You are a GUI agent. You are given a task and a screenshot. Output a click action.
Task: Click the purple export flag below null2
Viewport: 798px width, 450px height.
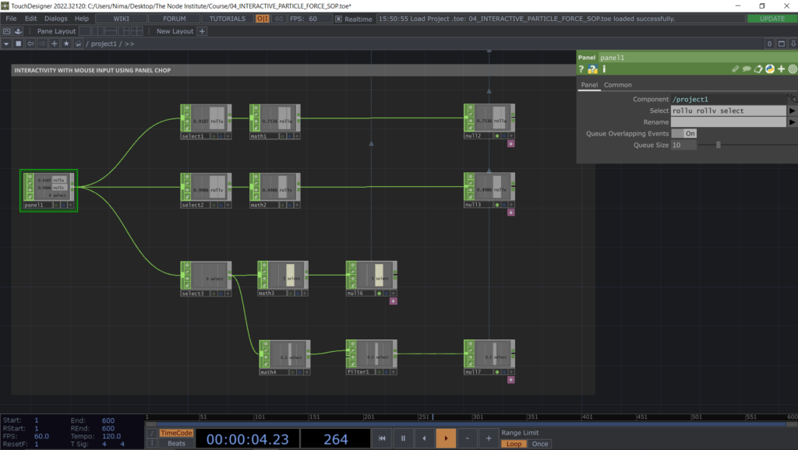coord(511,144)
